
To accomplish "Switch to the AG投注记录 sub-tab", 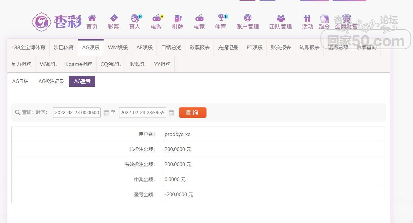I will coord(51,81).
